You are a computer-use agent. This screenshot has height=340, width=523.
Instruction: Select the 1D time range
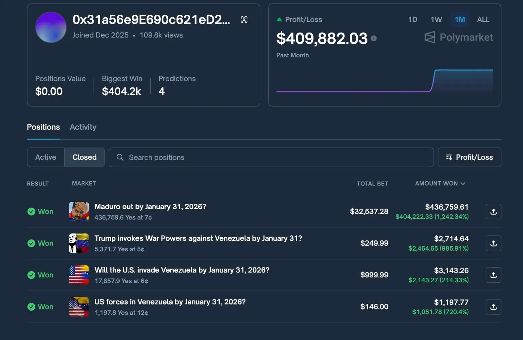pyautogui.click(x=413, y=20)
